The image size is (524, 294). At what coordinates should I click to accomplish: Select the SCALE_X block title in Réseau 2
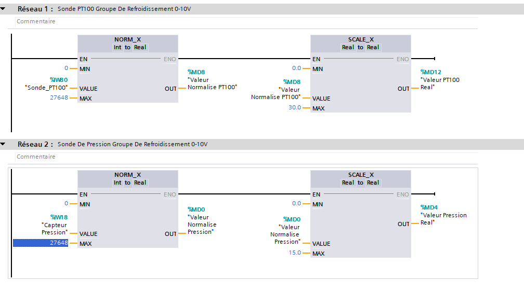(x=361, y=175)
